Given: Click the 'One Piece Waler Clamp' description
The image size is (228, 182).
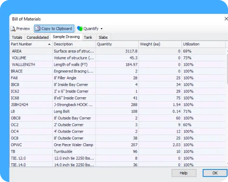Looking at the screenshot, I should tap(73, 145).
